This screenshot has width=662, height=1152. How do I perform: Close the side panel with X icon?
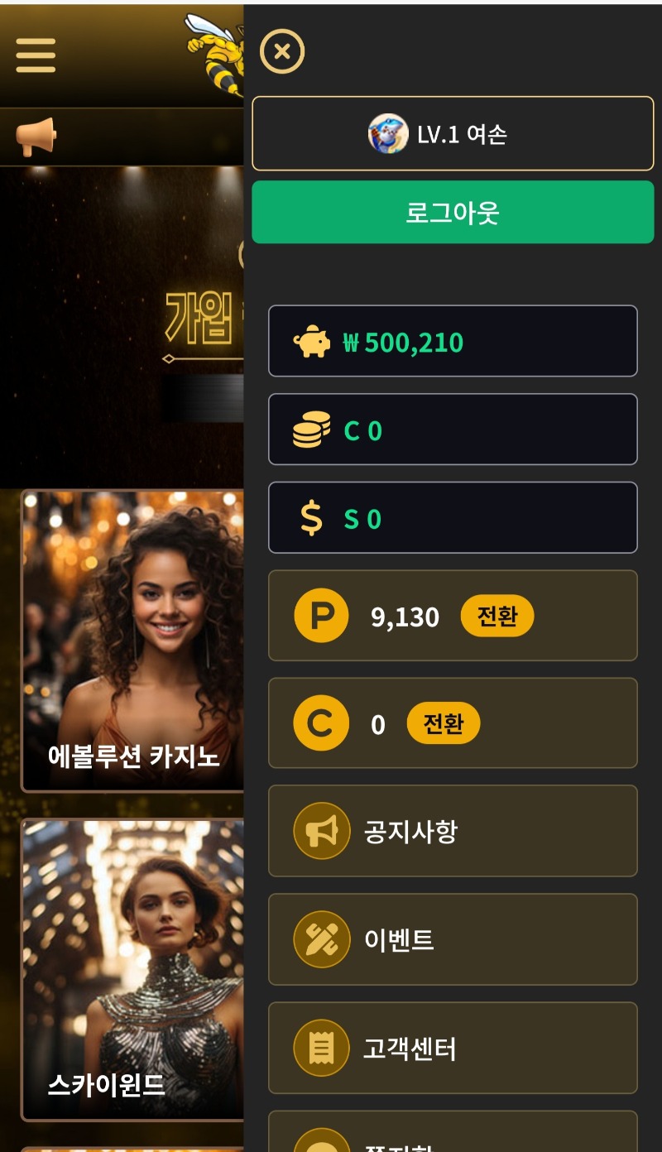tap(282, 51)
